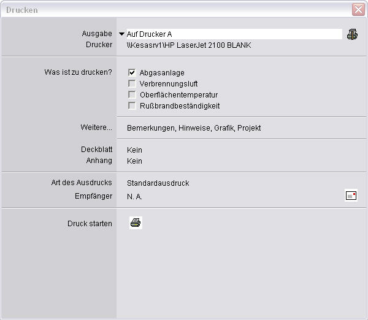This screenshot has width=368, height=320.
Task: Change the Anhang value 'Kein'
Action: click(x=134, y=161)
